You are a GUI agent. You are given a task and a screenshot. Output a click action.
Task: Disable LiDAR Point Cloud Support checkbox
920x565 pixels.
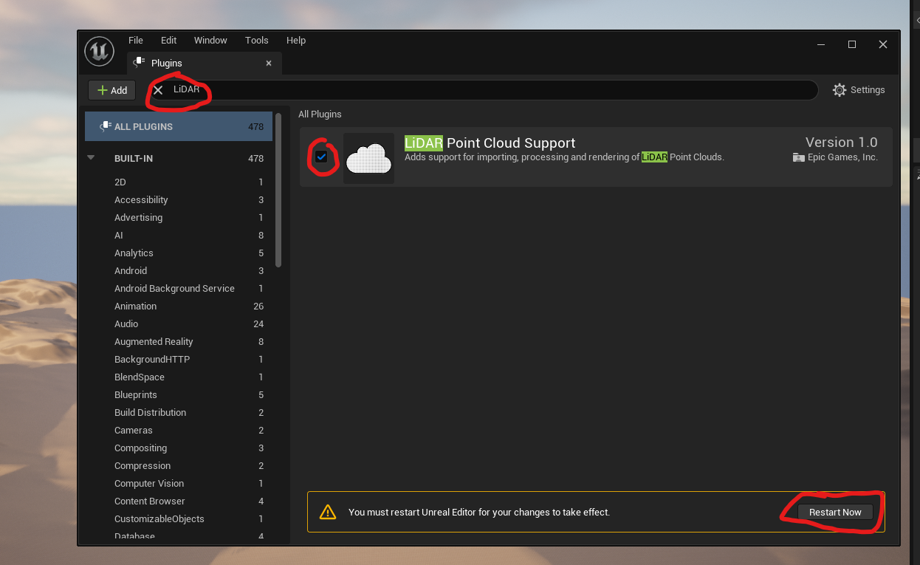pos(321,157)
